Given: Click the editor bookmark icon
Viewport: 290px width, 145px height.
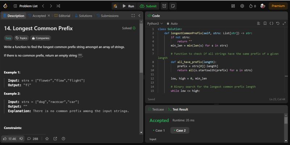Looking at the screenshot, I should point(265,24).
